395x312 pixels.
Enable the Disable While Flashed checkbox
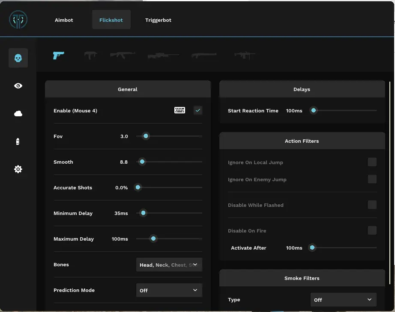(x=372, y=205)
